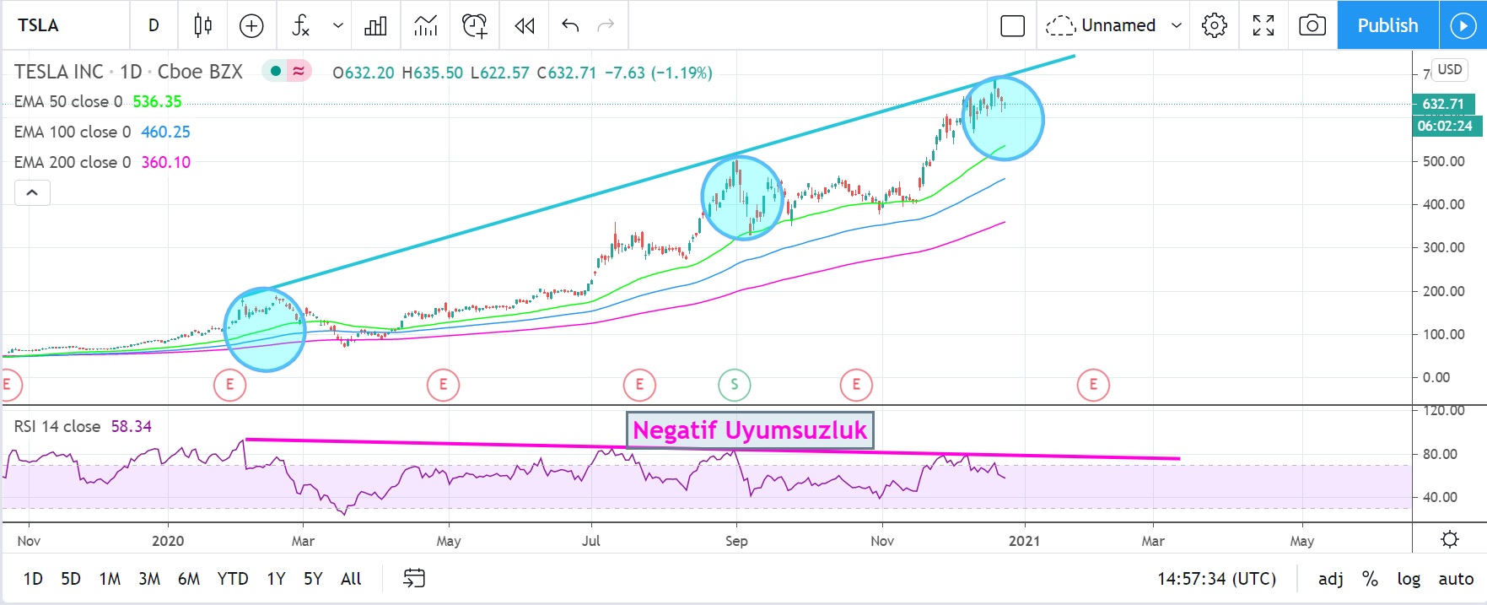
Task: Click the Publish button
Action: coord(1387,25)
